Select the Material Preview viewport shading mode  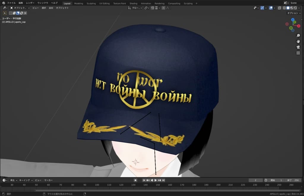coord(292,8)
